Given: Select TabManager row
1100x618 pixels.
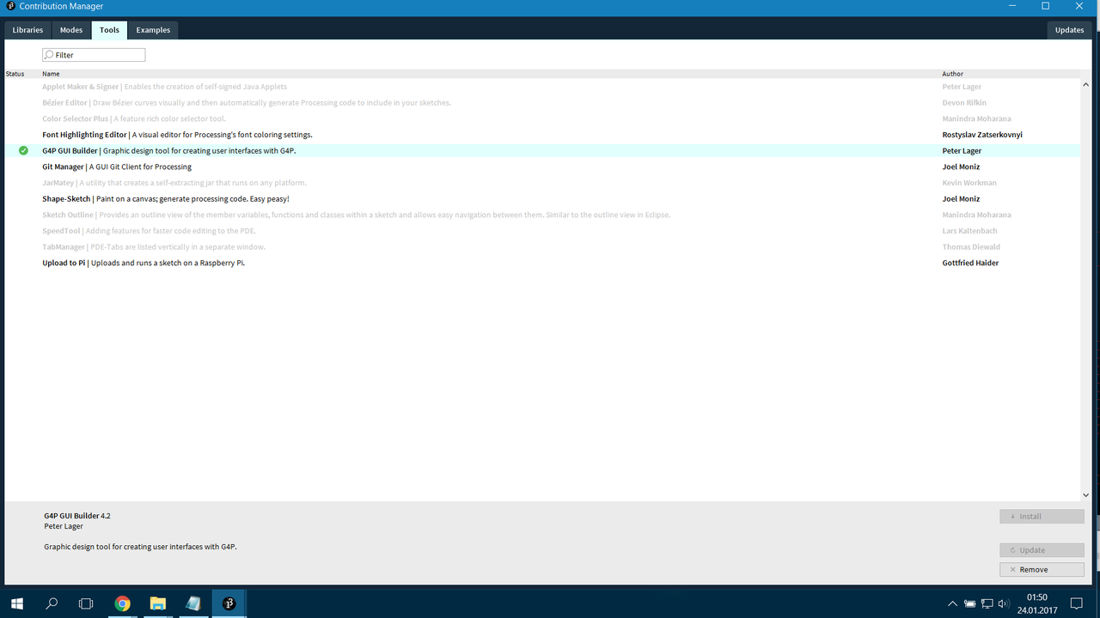Looking at the screenshot, I should (x=542, y=246).
